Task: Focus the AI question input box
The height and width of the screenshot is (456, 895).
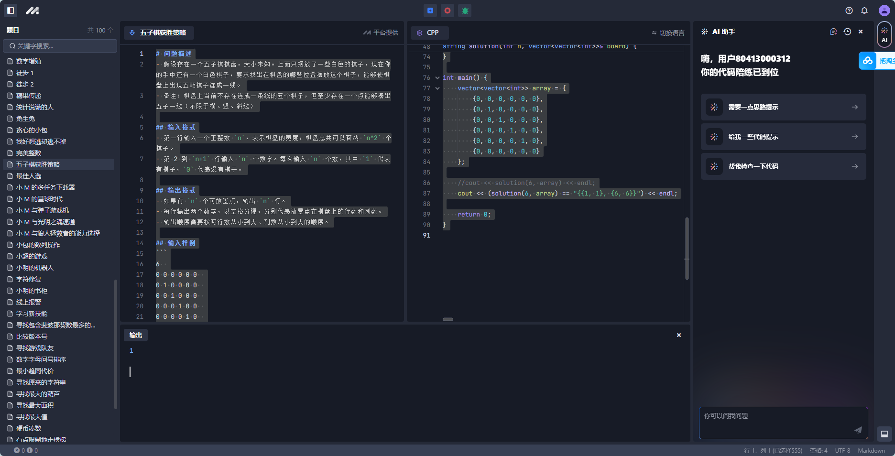Action: [783, 423]
